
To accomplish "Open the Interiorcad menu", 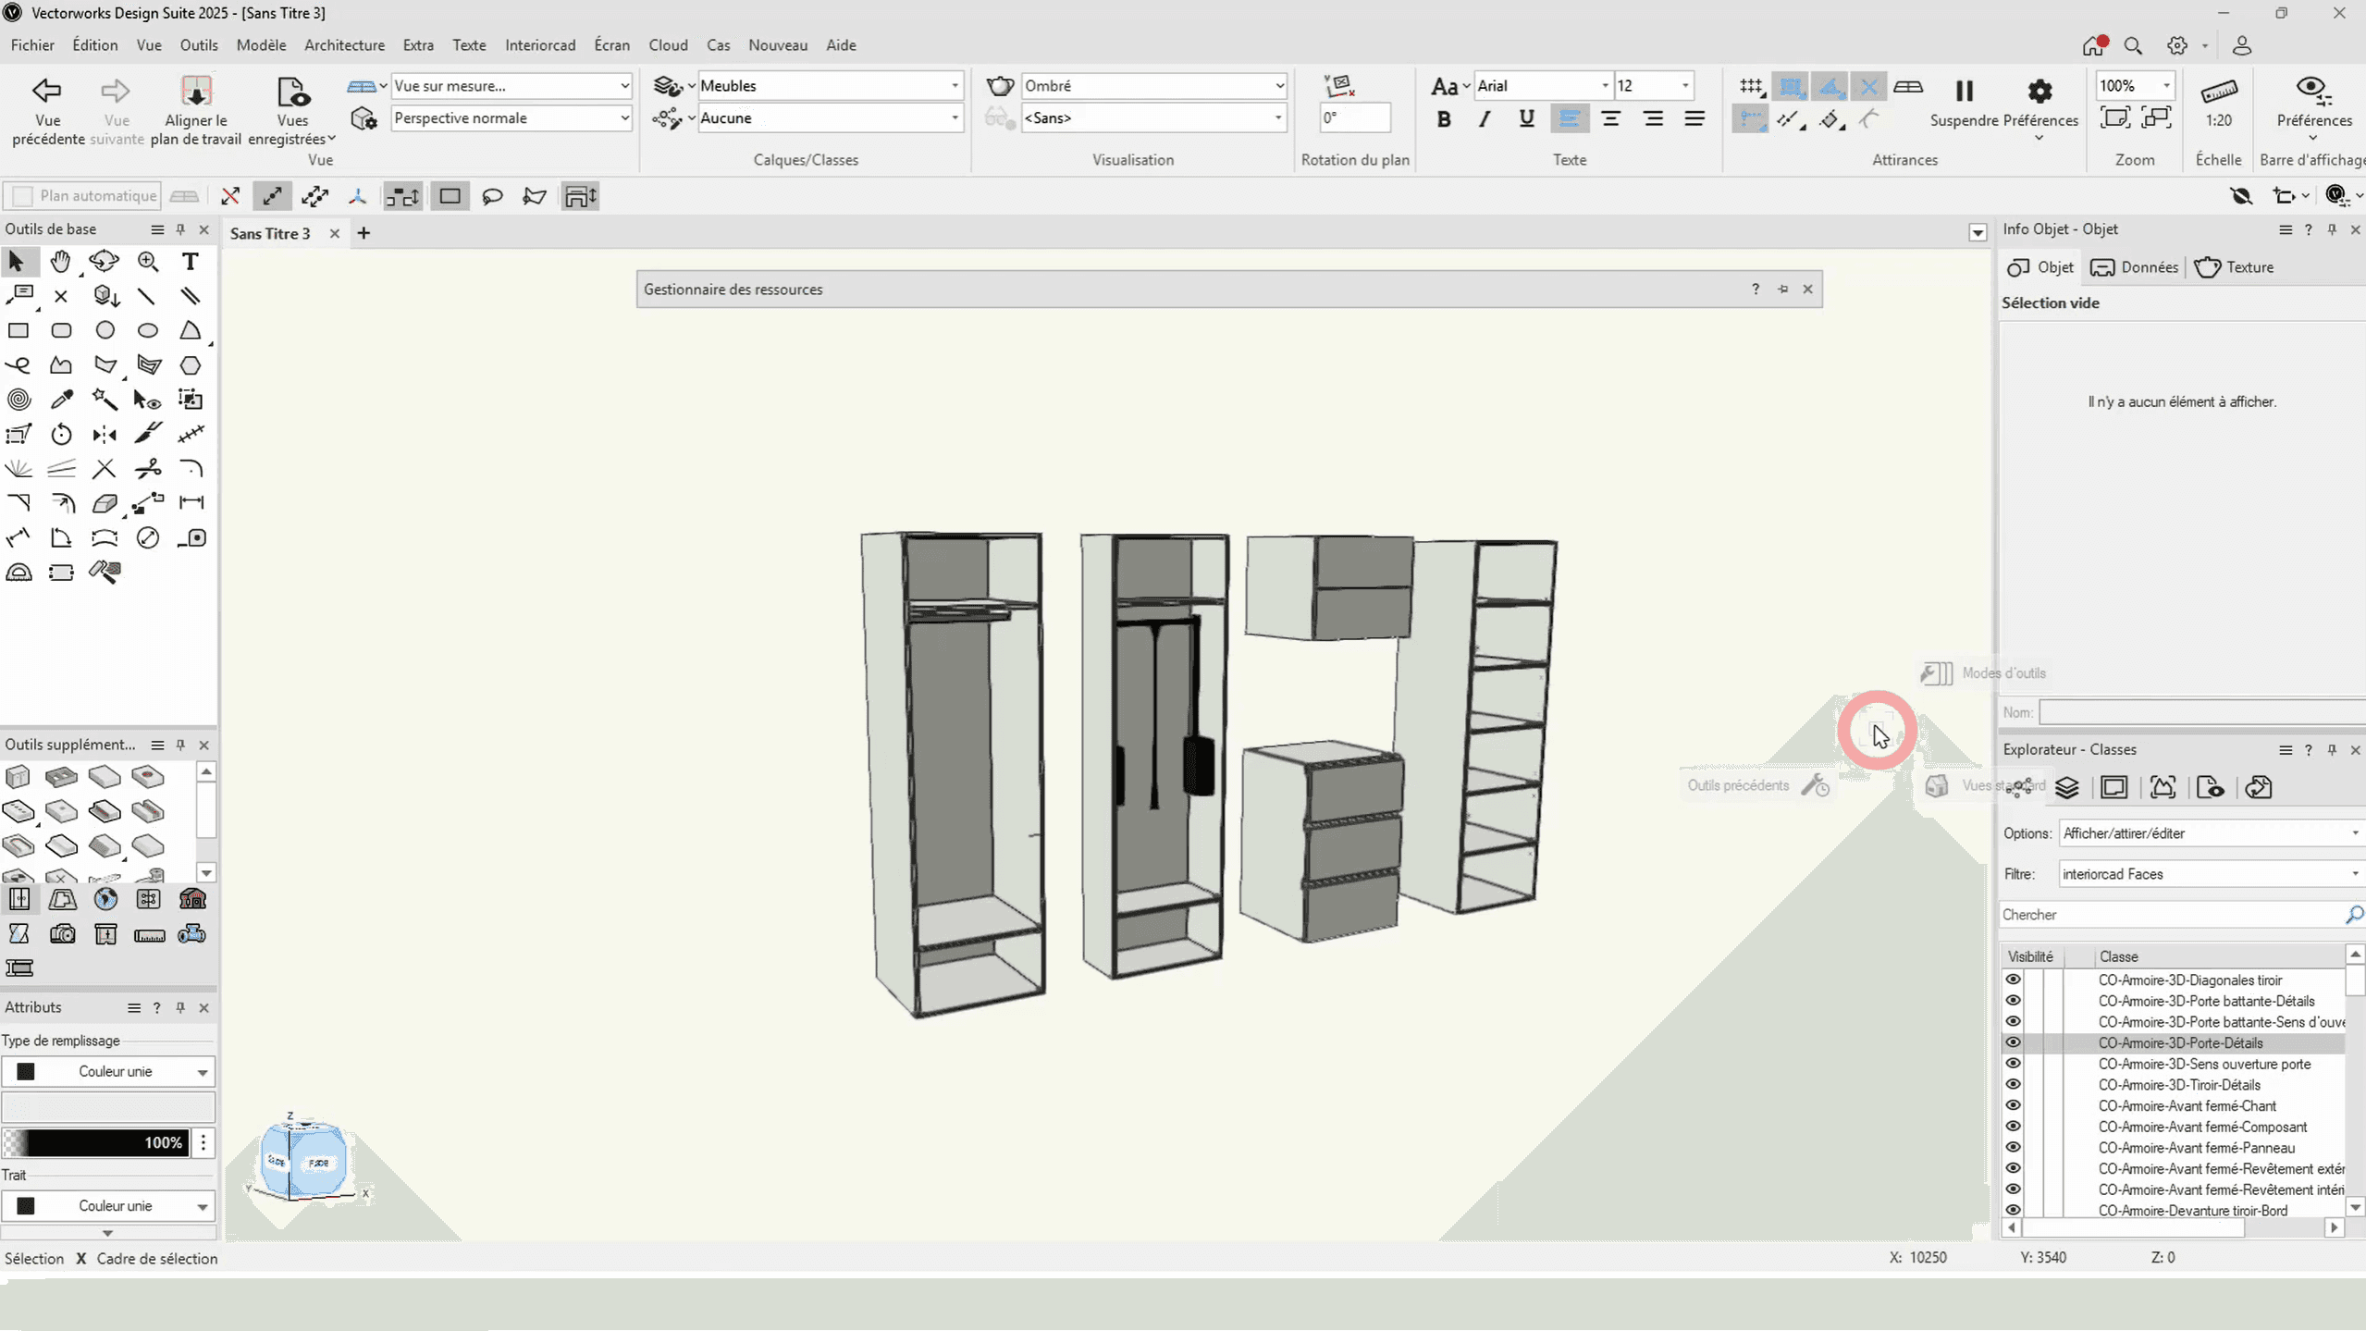I will tap(539, 45).
